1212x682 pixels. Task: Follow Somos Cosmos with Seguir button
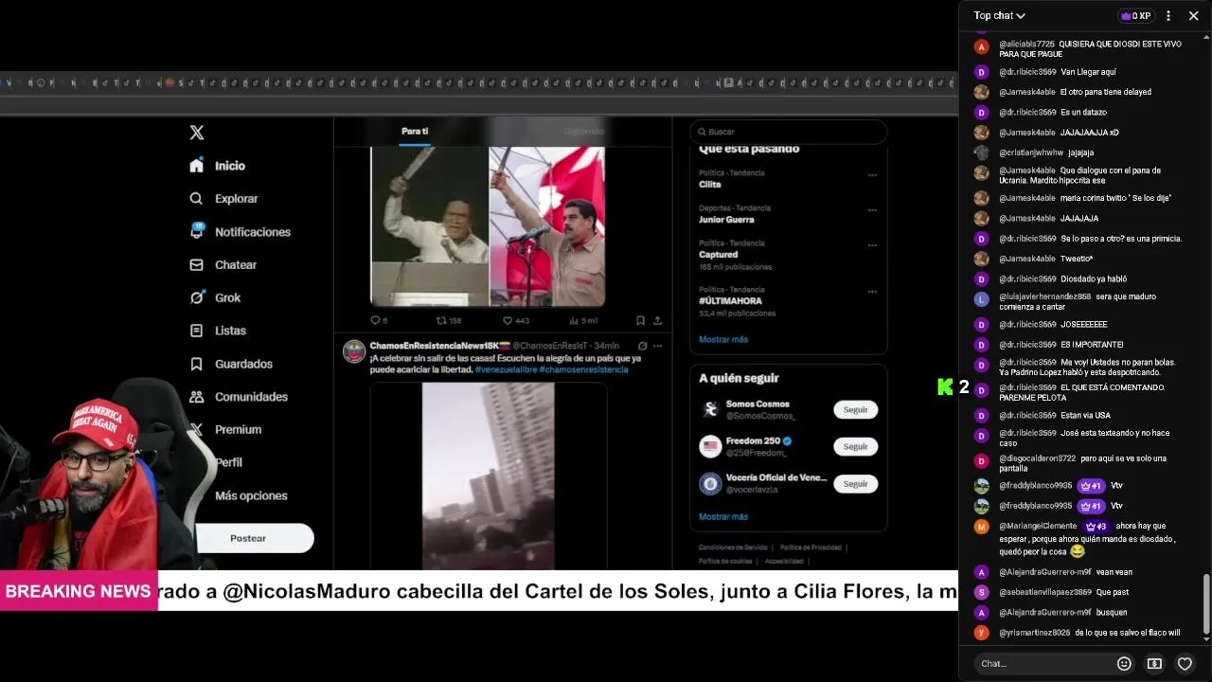click(855, 409)
